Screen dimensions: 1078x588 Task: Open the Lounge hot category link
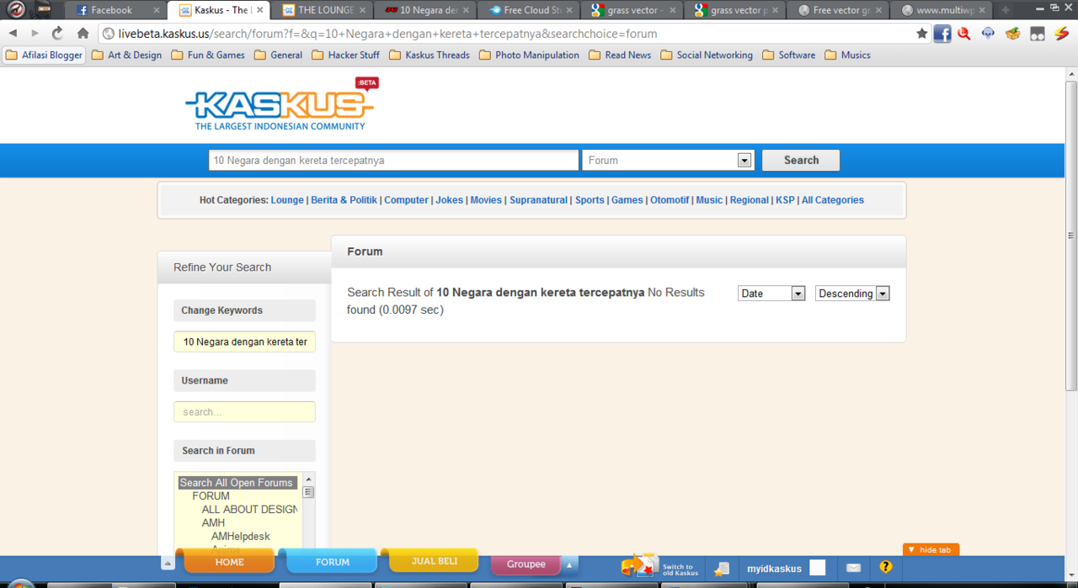287,200
